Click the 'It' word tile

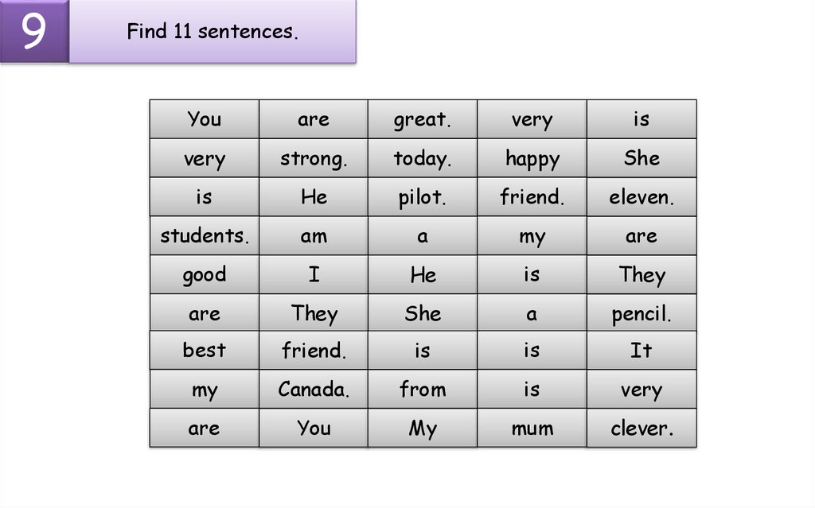coord(641,351)
